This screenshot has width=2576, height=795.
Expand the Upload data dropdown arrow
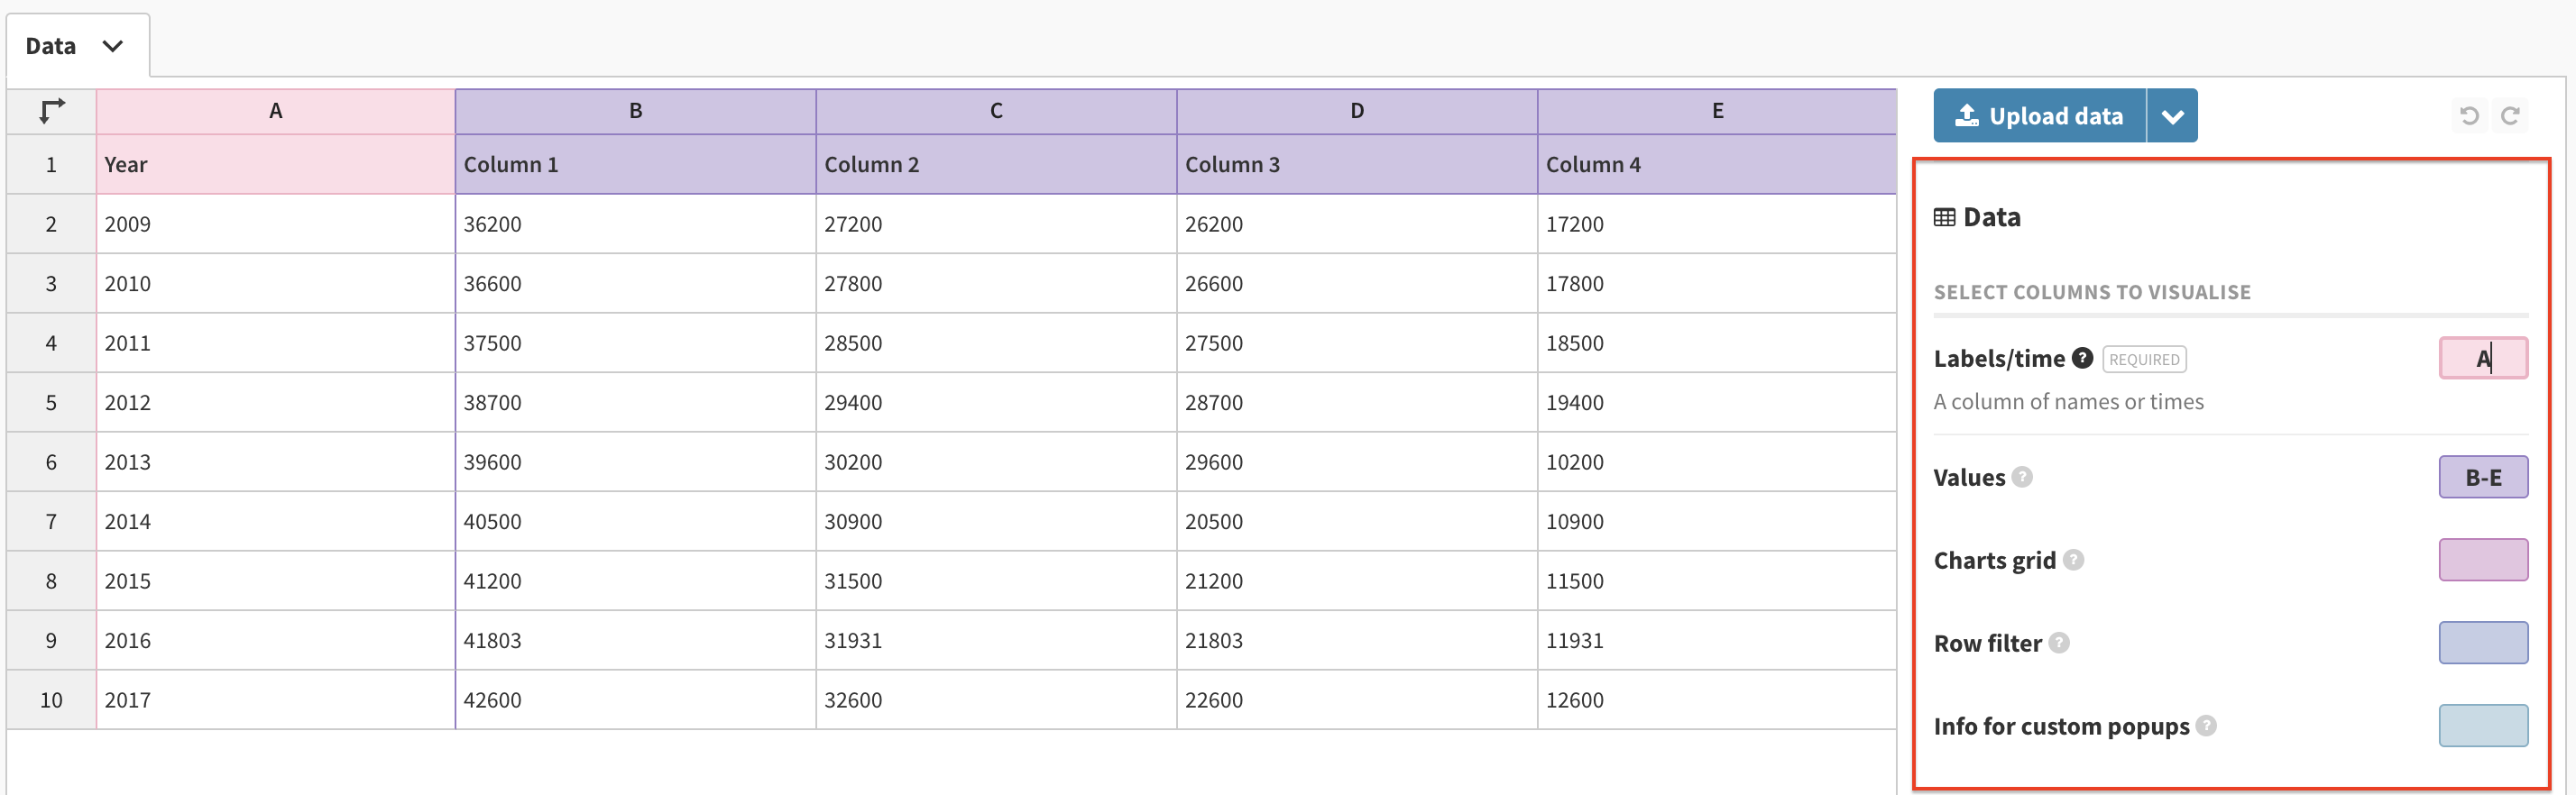pos(2172,116)
